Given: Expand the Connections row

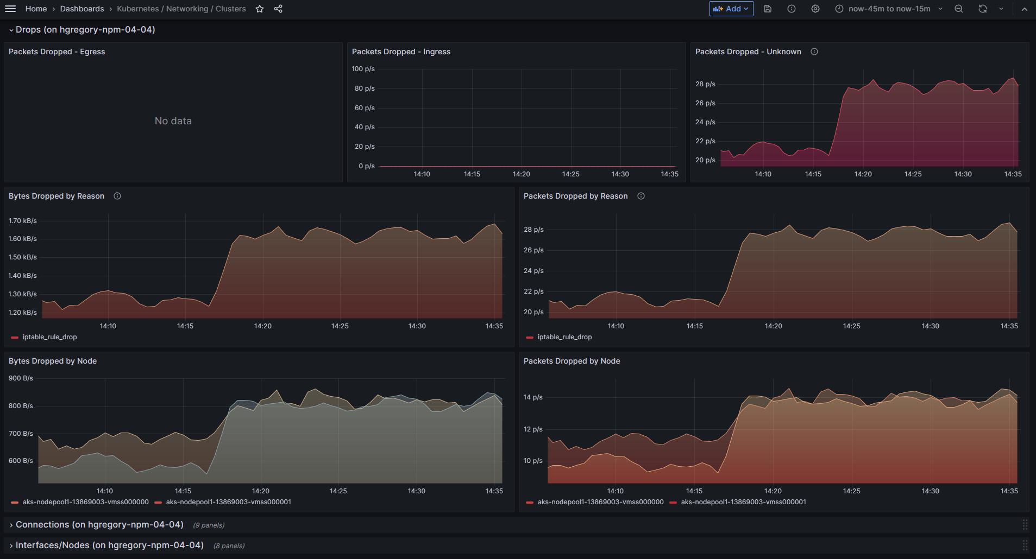Looking at the screenshot, I should point(11,525).
